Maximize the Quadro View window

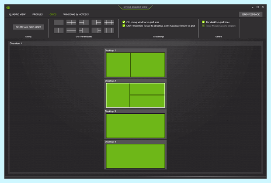coord(258,7)
